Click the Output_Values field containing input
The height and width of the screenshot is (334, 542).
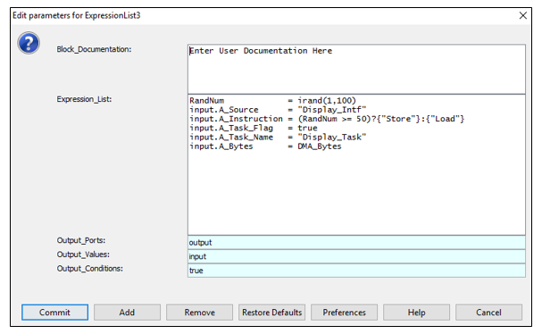pyautogui.click(x=356, y=256)
